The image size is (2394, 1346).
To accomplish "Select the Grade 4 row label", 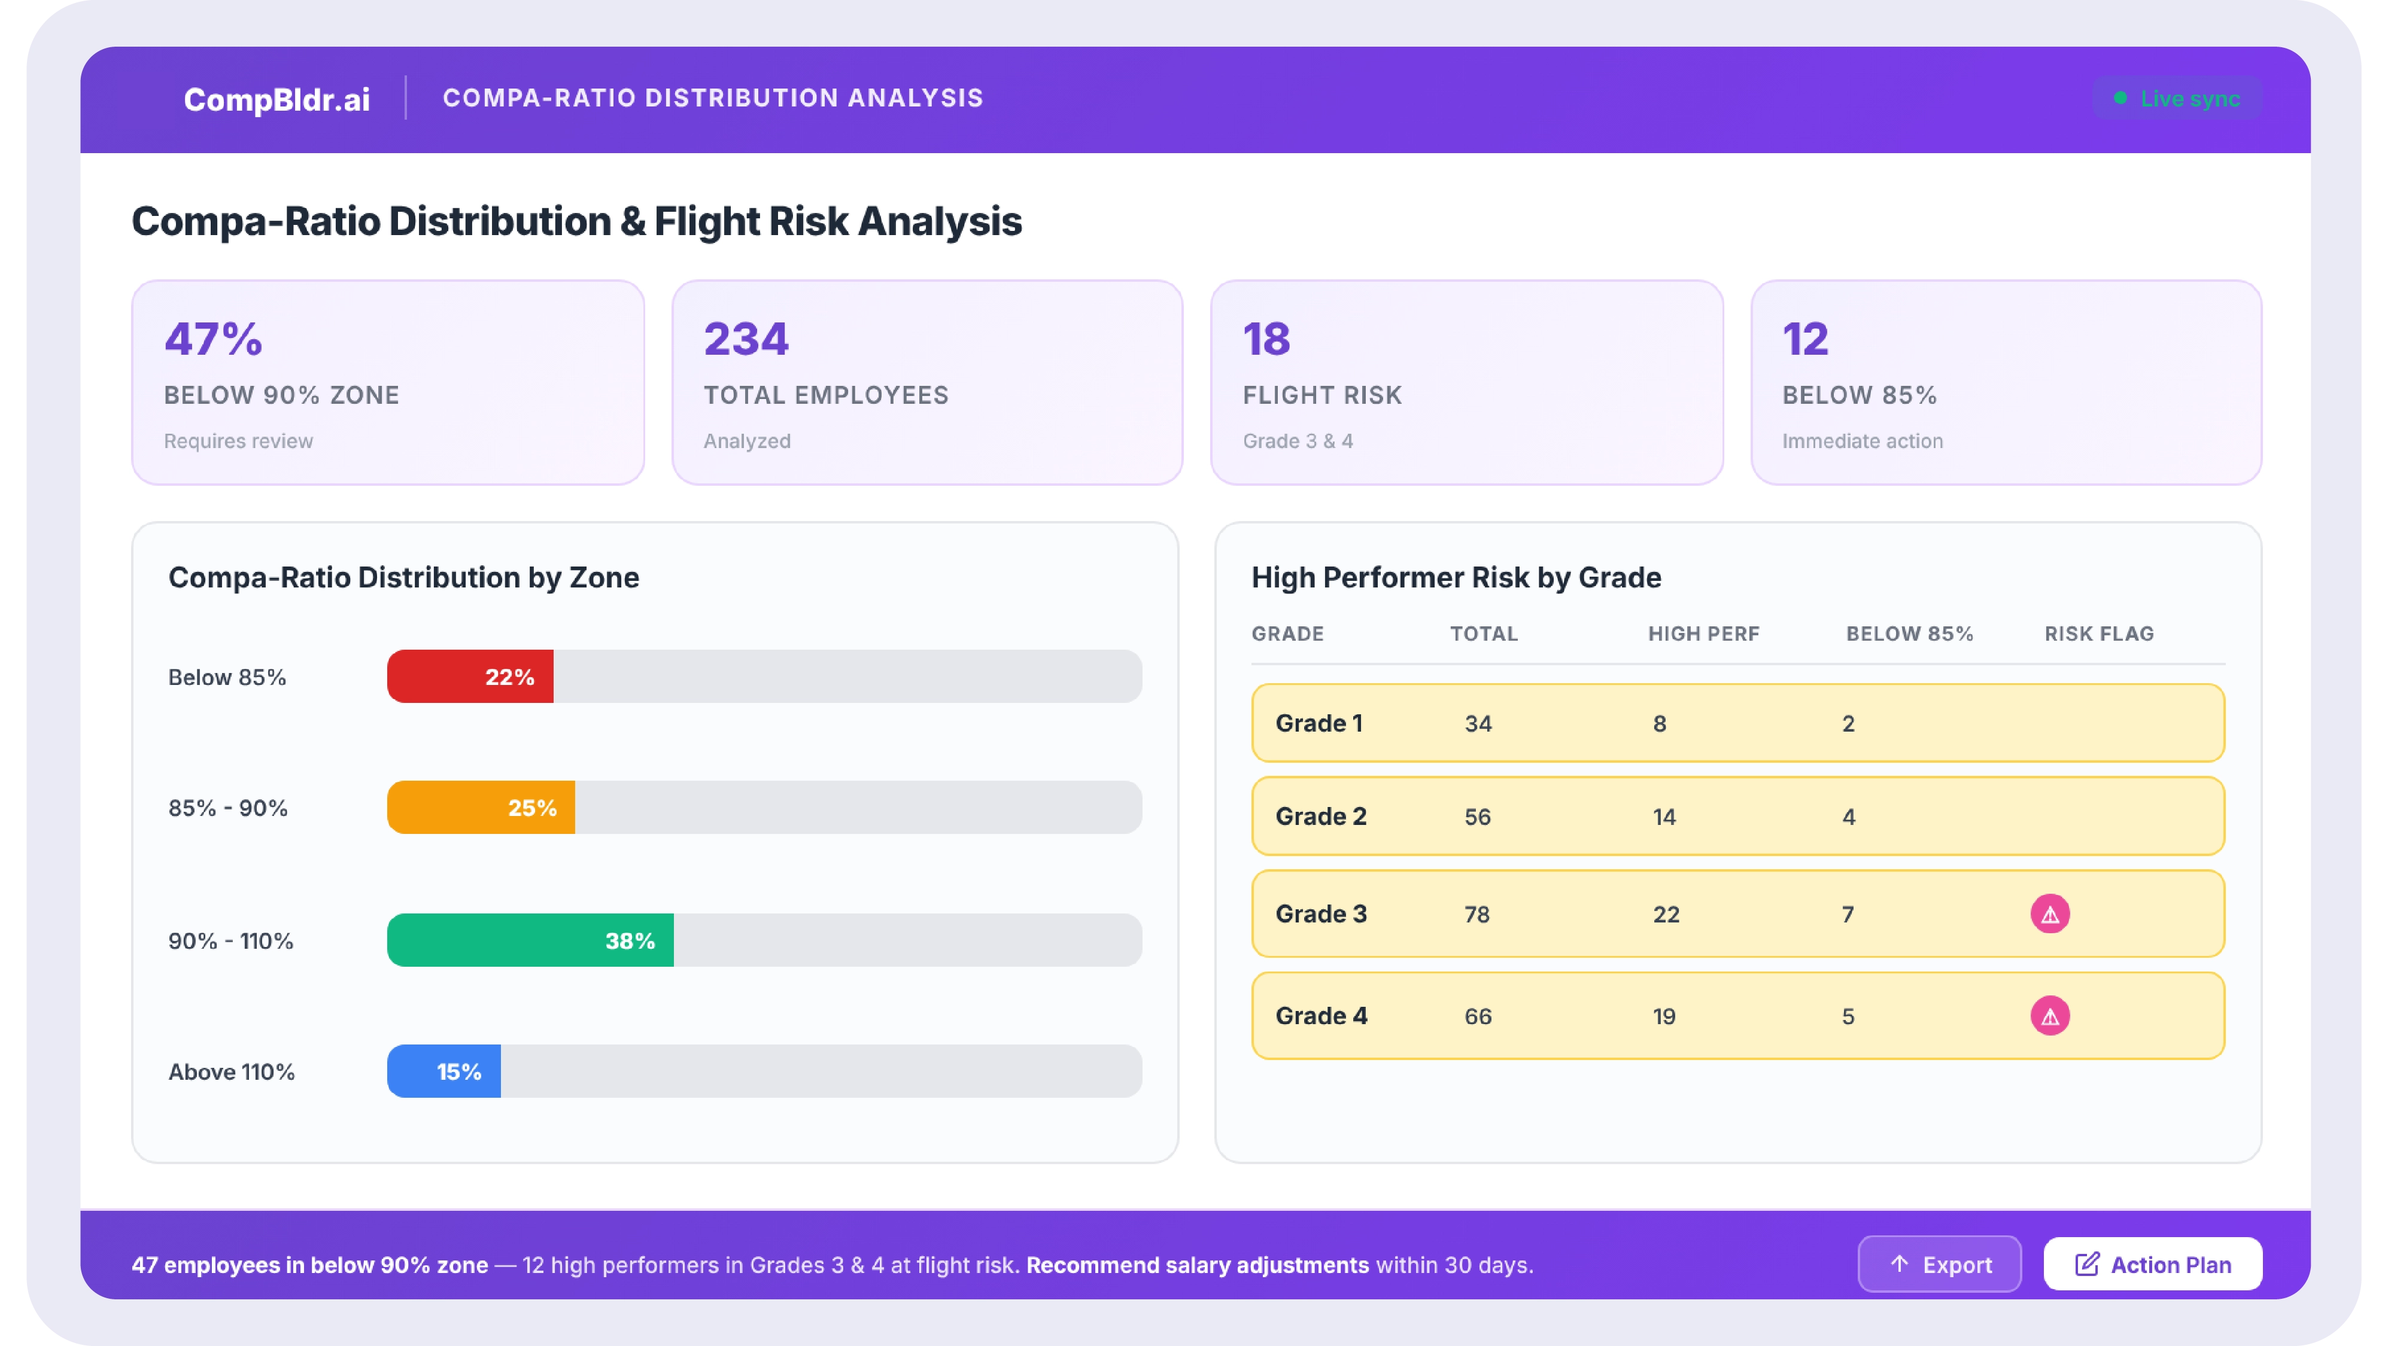I will tap(1321, 1015).
